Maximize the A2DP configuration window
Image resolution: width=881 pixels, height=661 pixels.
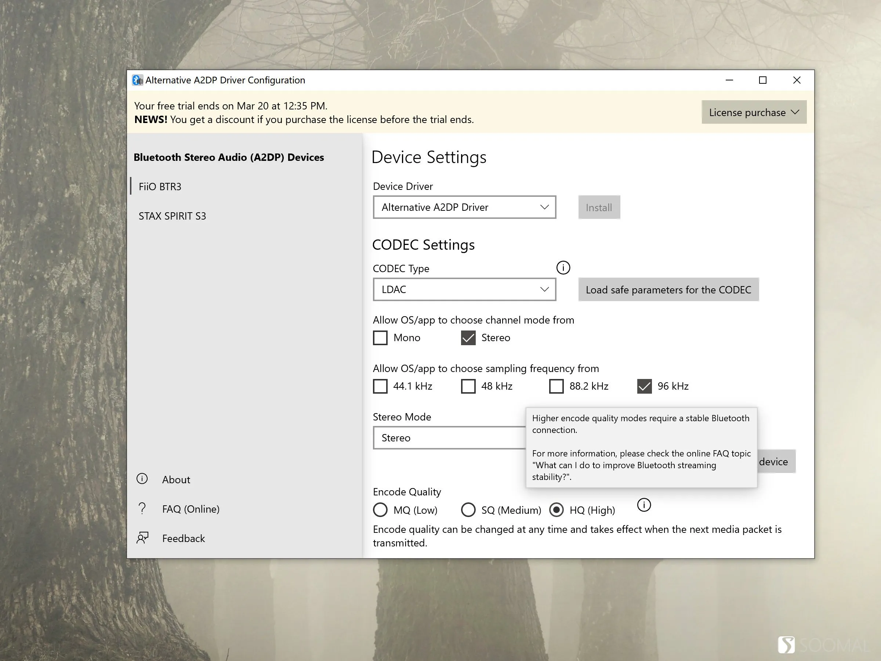763,80
